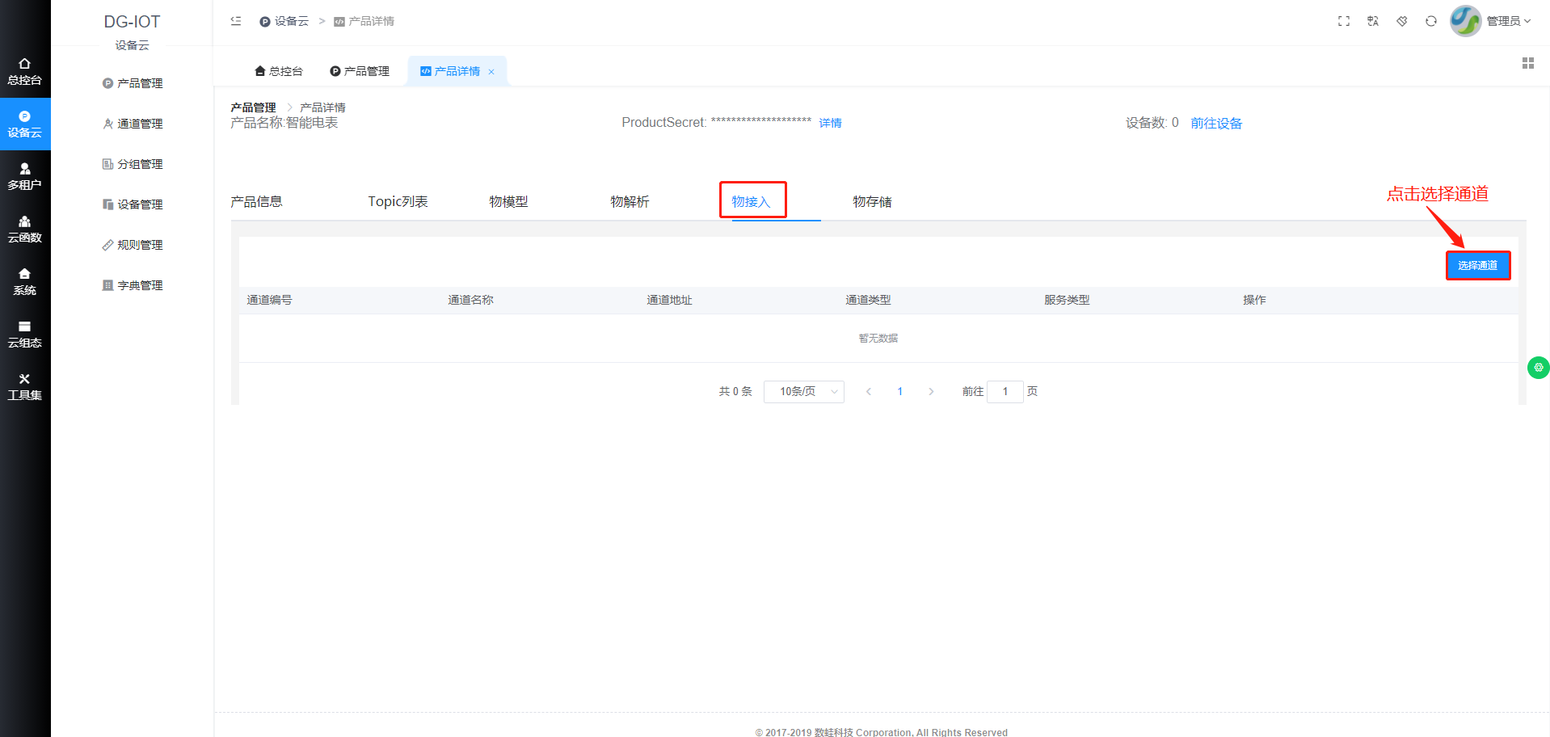Click the theme icon in top bar
The width and height of the screenshot is (1550, 737).
1402,21
